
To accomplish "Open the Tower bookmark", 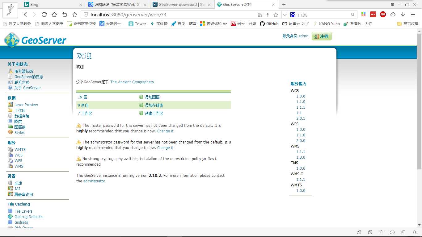I will pos(137,23).
